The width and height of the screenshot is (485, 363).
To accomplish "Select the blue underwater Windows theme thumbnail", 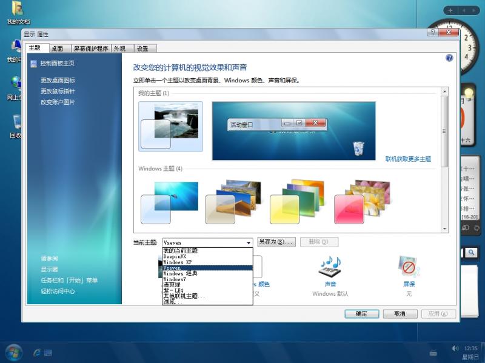I will click(x=170, y=202).
